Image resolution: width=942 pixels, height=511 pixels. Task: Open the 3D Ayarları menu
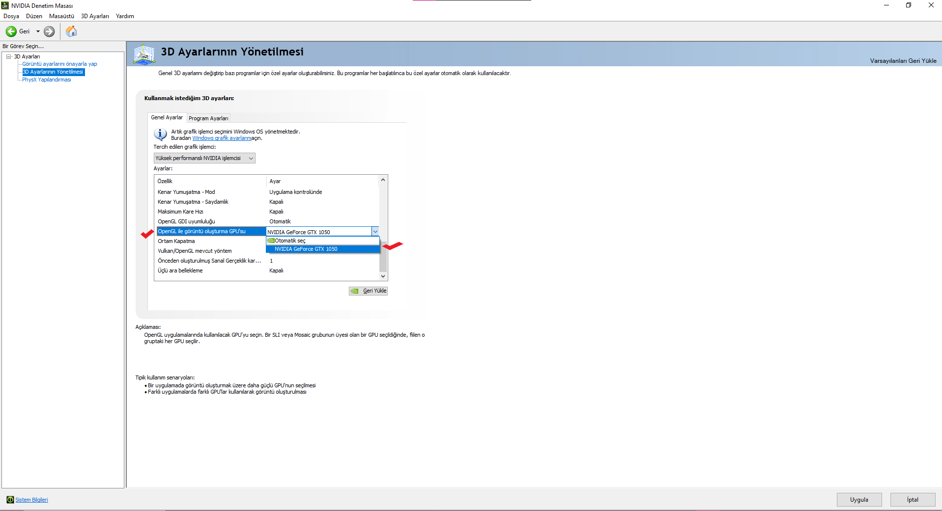[95, 16]
